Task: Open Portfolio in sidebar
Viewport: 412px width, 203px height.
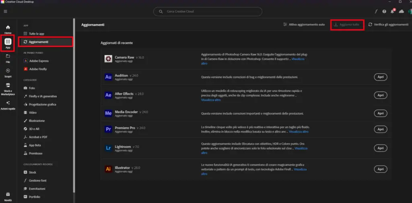Action: (x=32, y=197)
